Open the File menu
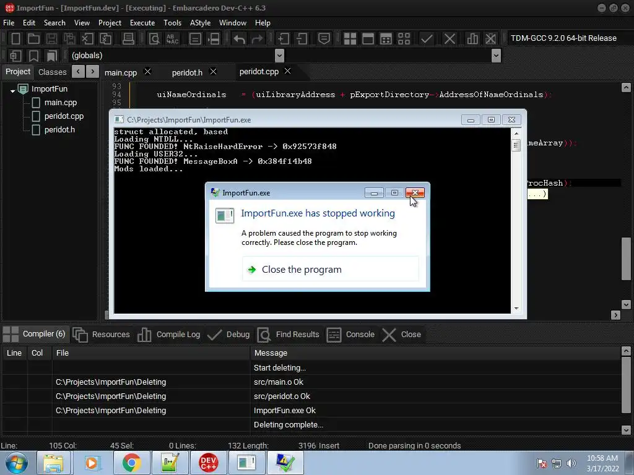The image size is (634, 475). coord(9,23)
